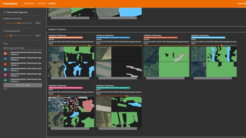Click left scroll arrow under SegmentationModel_5 image

point(97,129)
